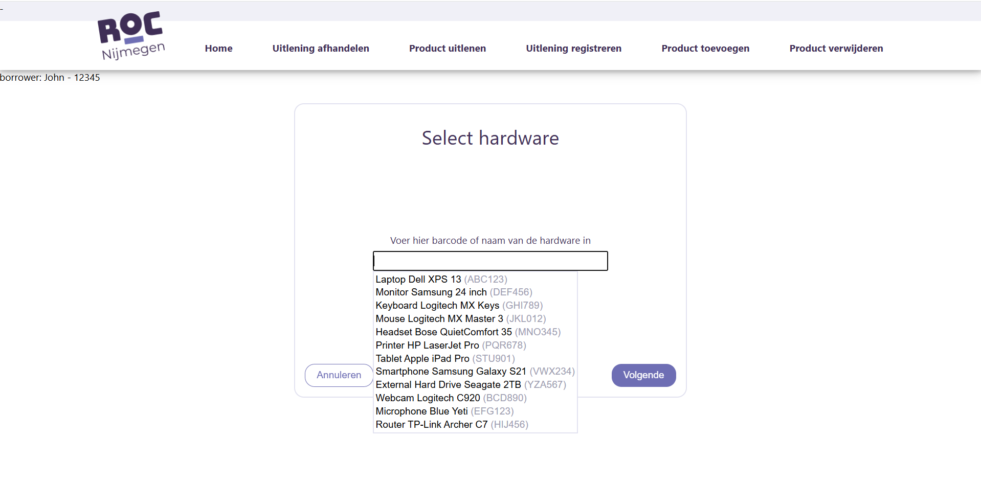Go to the Home page
Image resolution: width=981 pixels, height=483 pixels.
pyautogui.click(x=218, y=49)
